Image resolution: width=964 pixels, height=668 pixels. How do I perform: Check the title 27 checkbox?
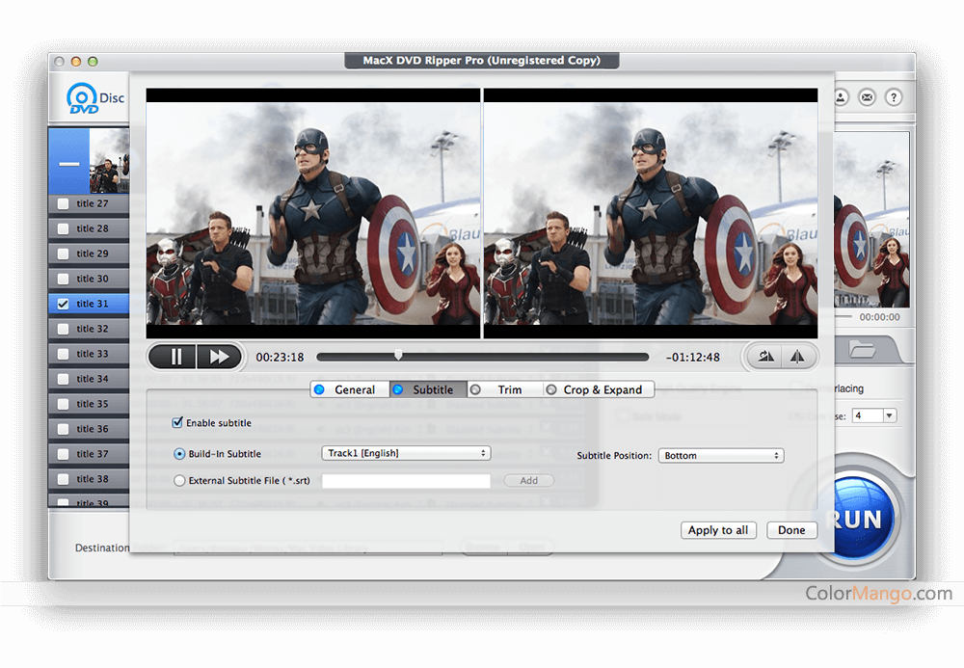click(63, 203)
